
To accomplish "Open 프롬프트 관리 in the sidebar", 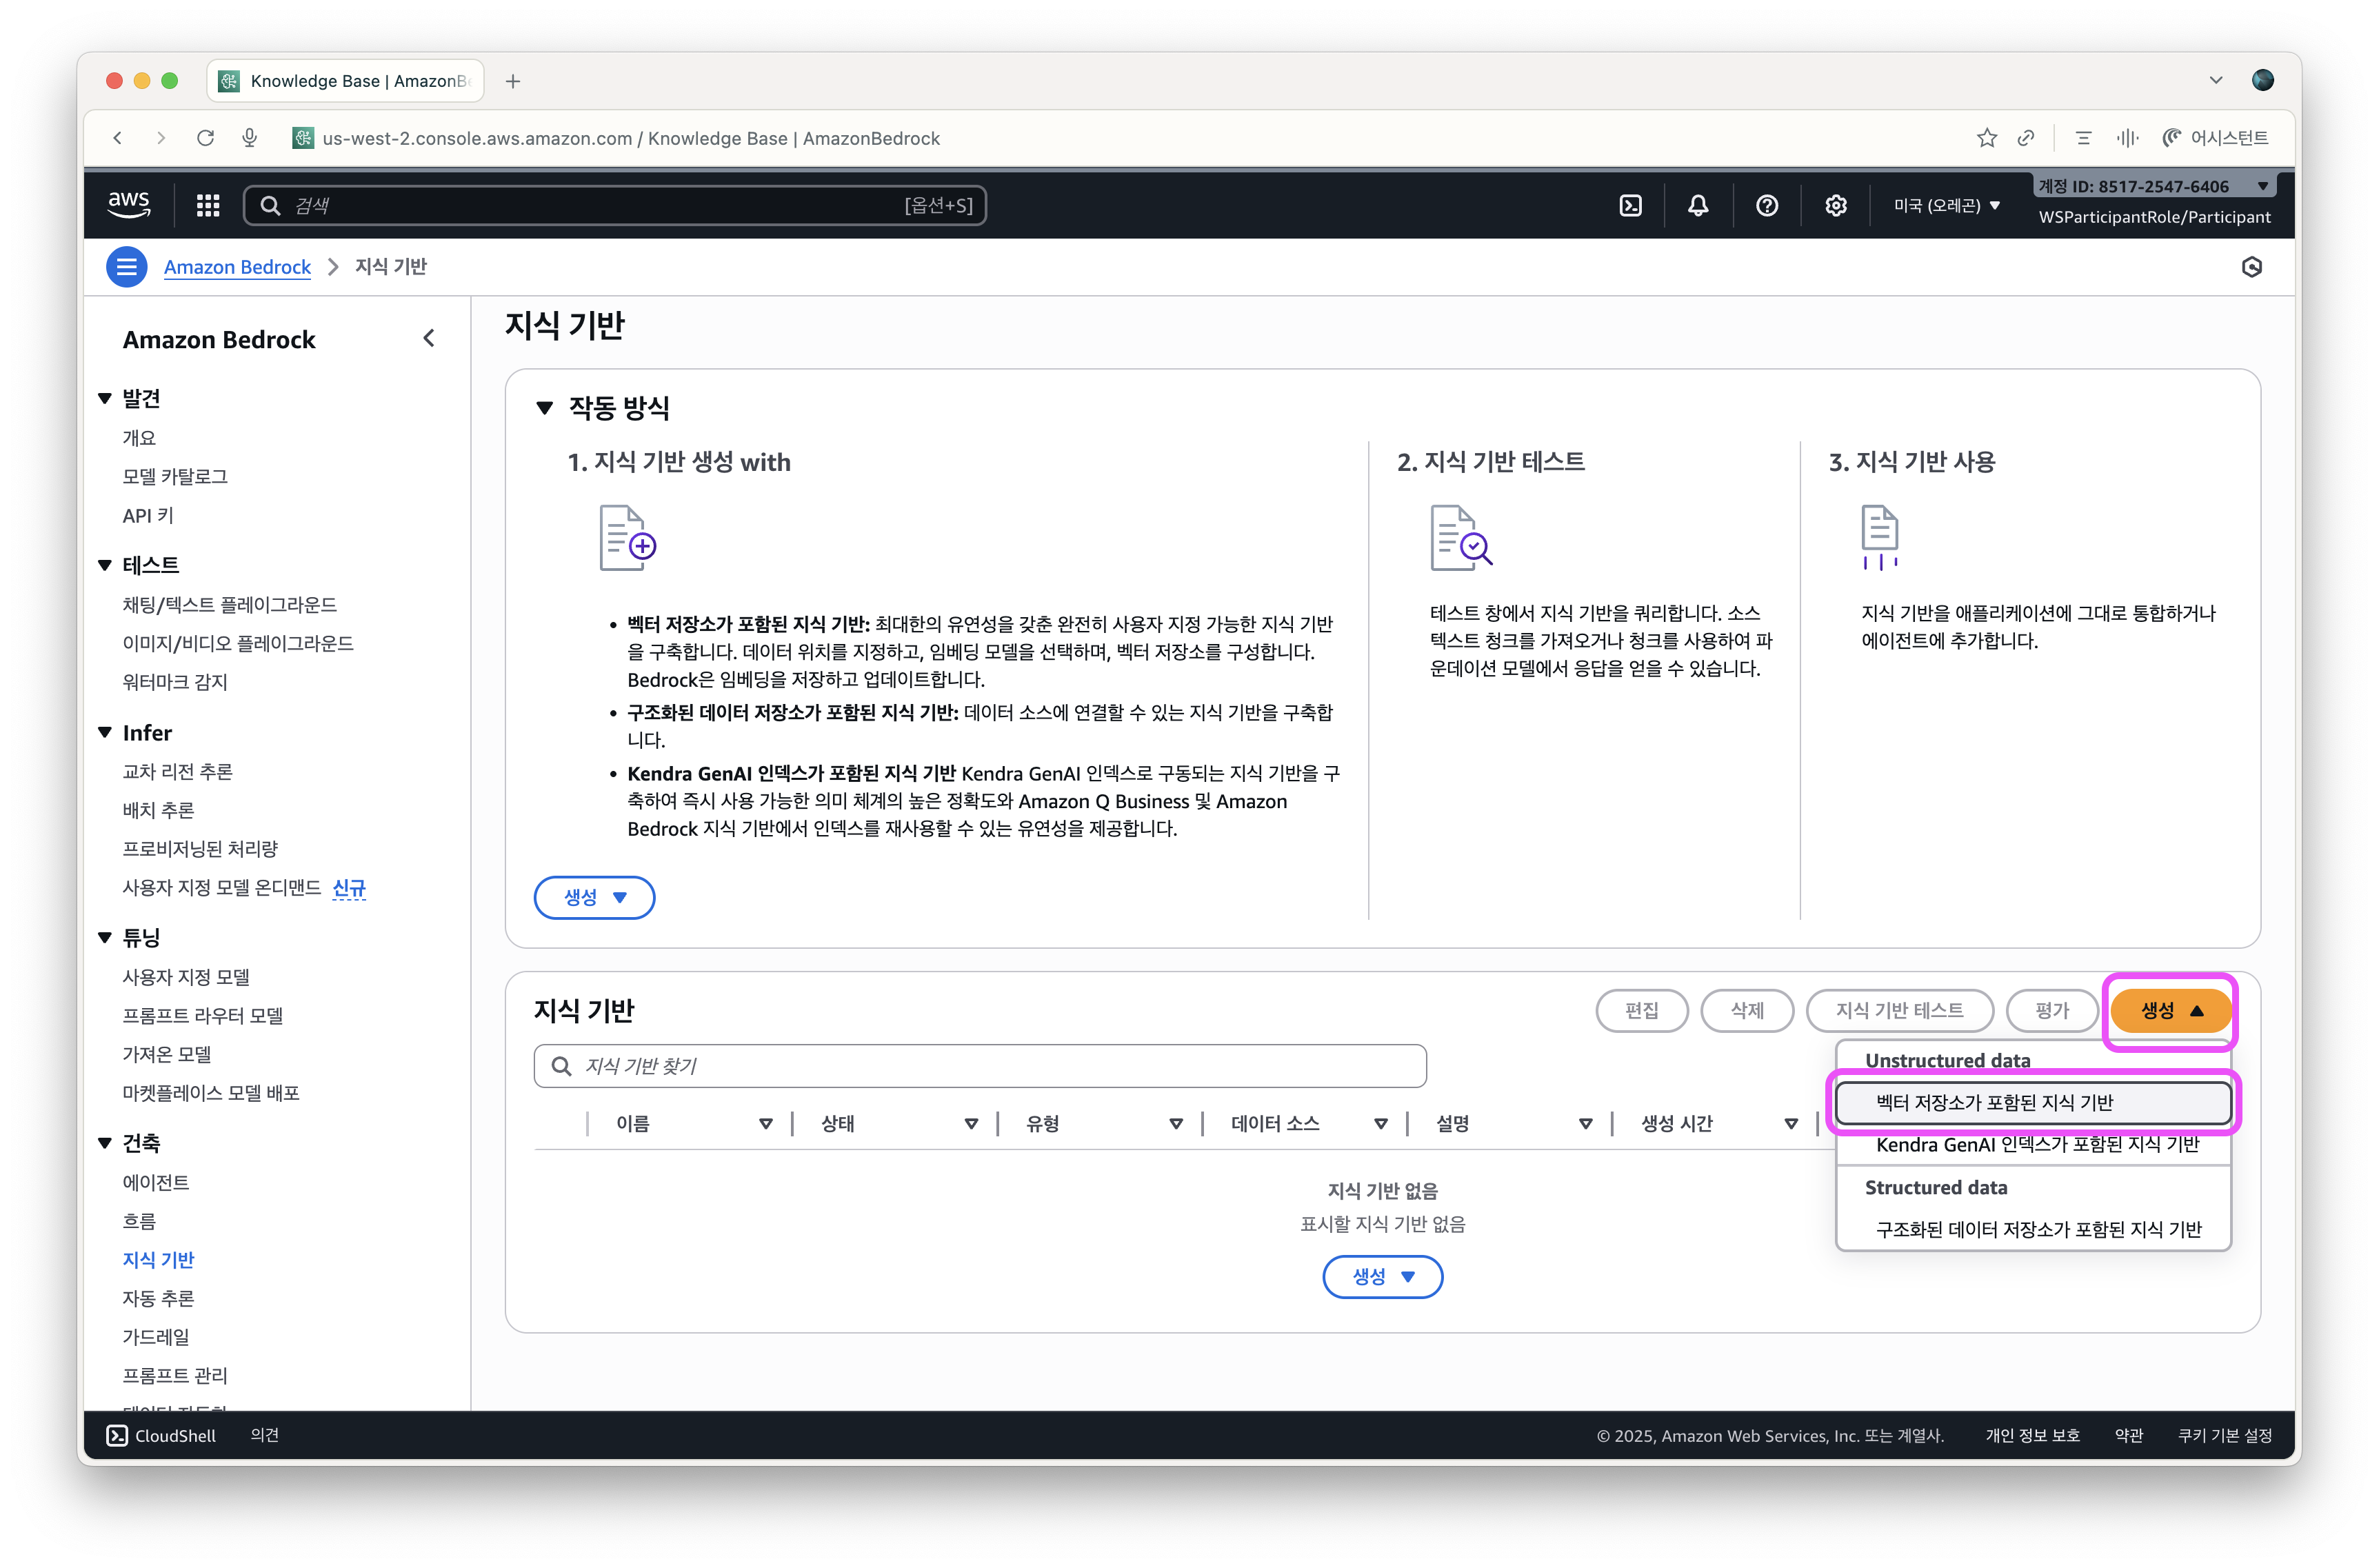I will [175, 1375].
